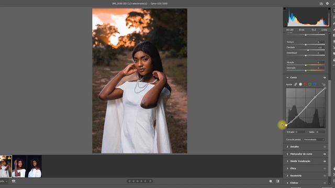Click the middle curve control point

click(x=306, y=108)
